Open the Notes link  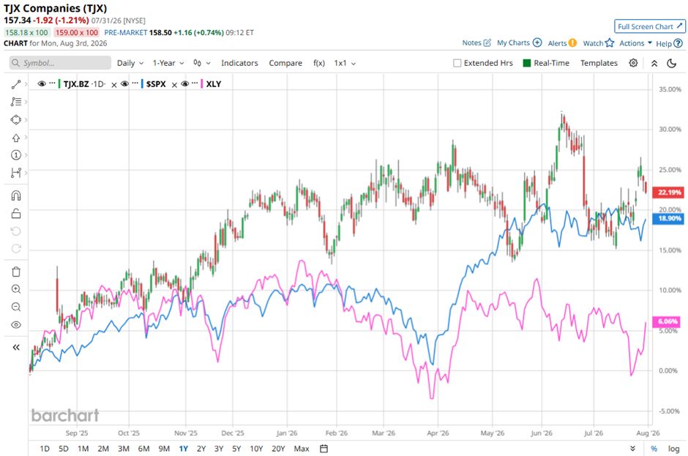471,42
